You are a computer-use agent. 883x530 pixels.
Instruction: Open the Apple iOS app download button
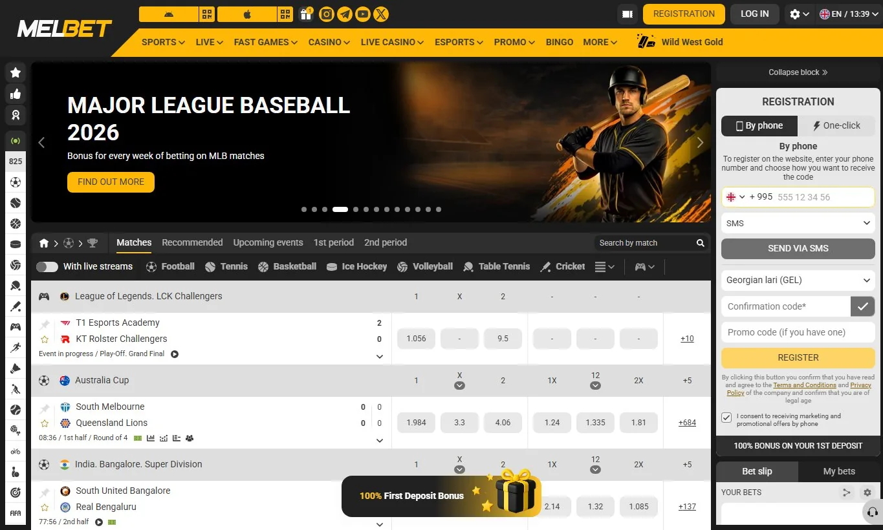247,14
